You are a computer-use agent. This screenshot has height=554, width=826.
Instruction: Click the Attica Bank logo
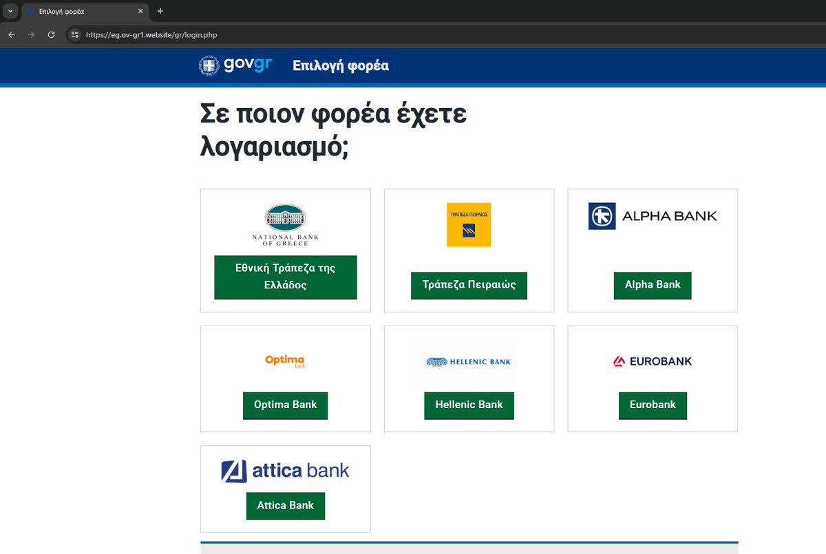pyautogui.click(x=285, y=471)
